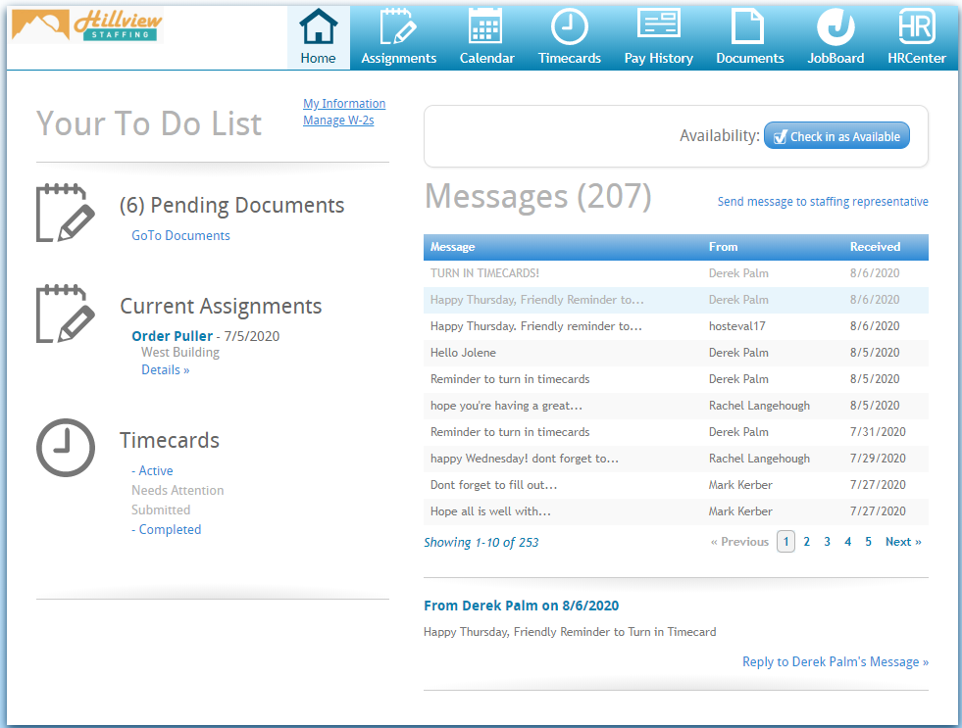Click the Pending Documents notepad icon

click(66, 213)
